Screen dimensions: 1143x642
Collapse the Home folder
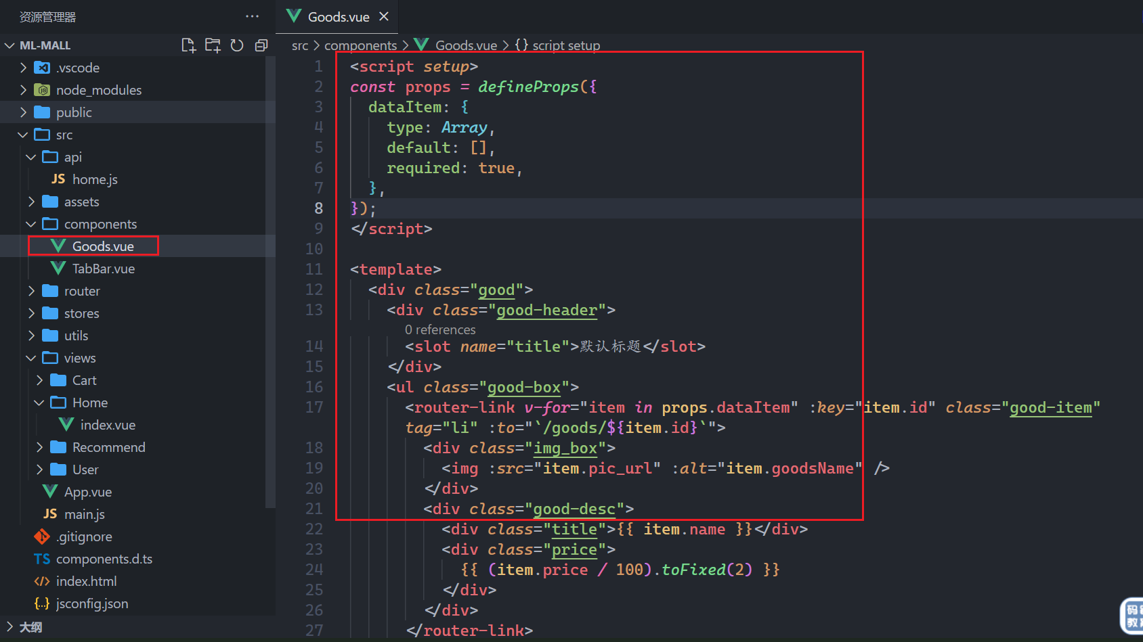pyautogui.click(x=39, y=403)
